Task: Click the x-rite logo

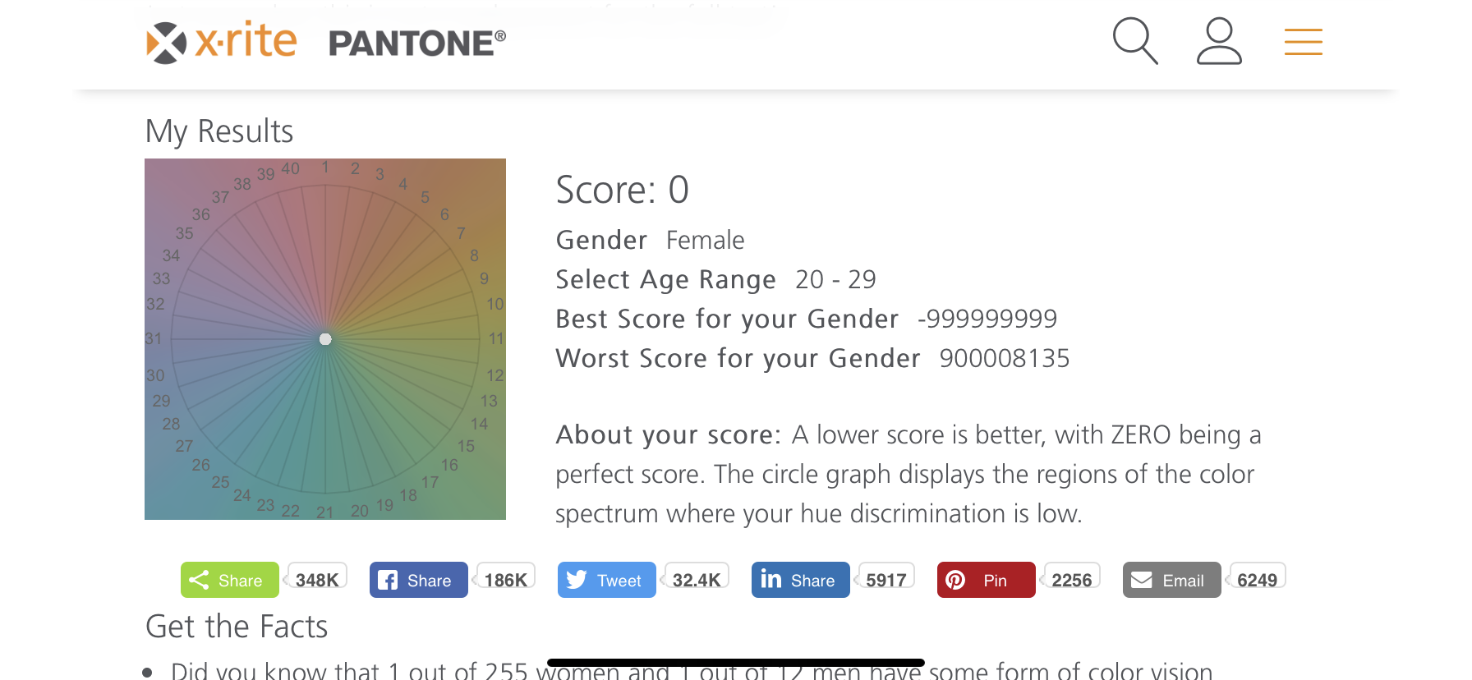Action: tap(222, 42)
